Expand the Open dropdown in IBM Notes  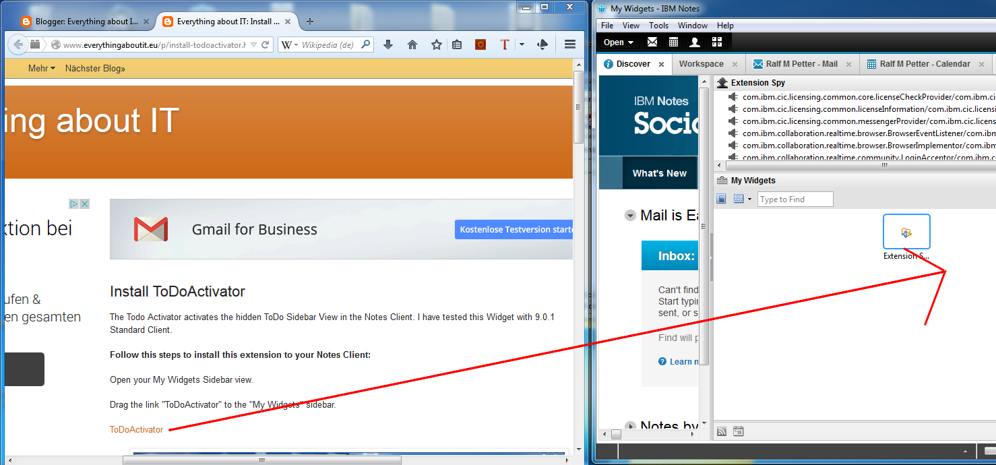tap(618, 42)
